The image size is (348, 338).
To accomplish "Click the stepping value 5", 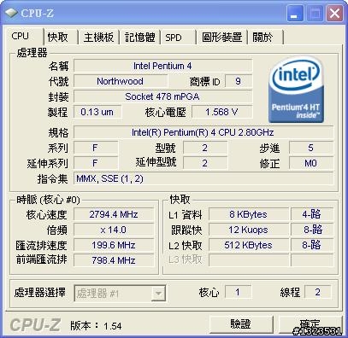I will [311, 148].
